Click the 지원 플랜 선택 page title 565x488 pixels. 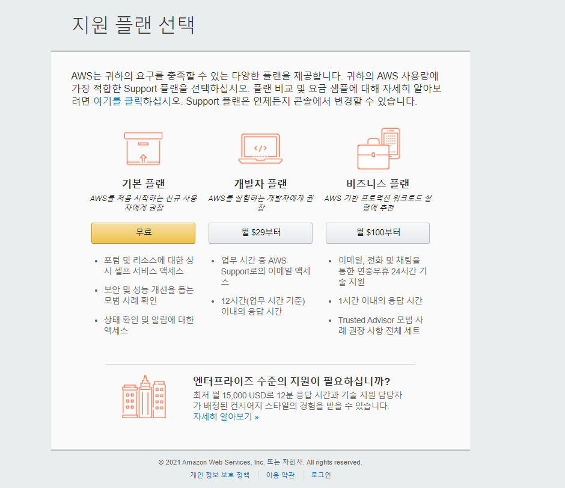point(133,25)
